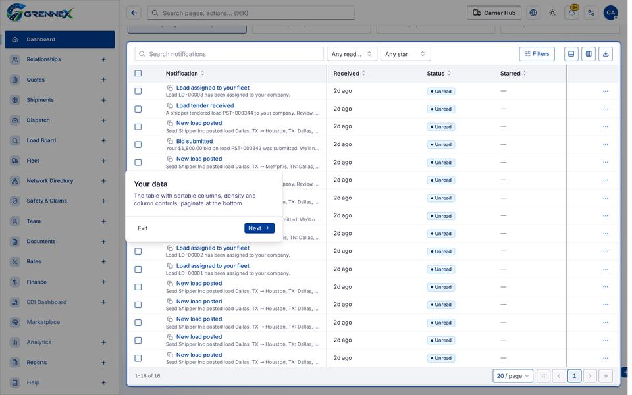Screen dimensions: 632x395
Task: Check the Load LD-00001 row checkbox
Action: (138, 269)
